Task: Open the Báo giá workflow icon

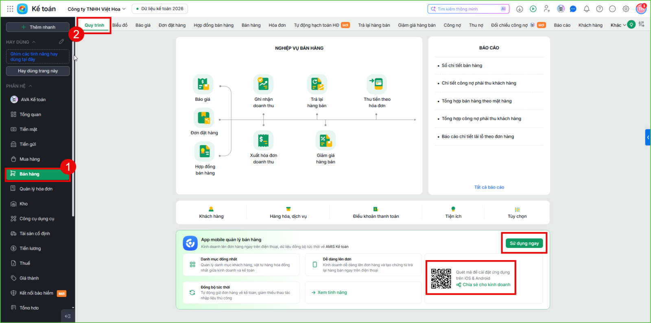Action: click(x=203, y=84)
